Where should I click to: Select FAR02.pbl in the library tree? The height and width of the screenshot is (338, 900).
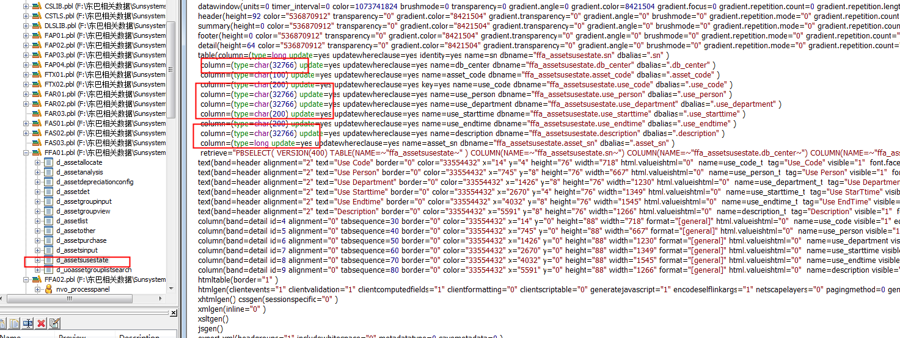coord(105,103)
